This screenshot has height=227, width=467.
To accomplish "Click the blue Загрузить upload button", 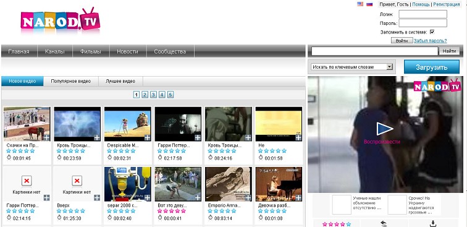I will point(432,67).
